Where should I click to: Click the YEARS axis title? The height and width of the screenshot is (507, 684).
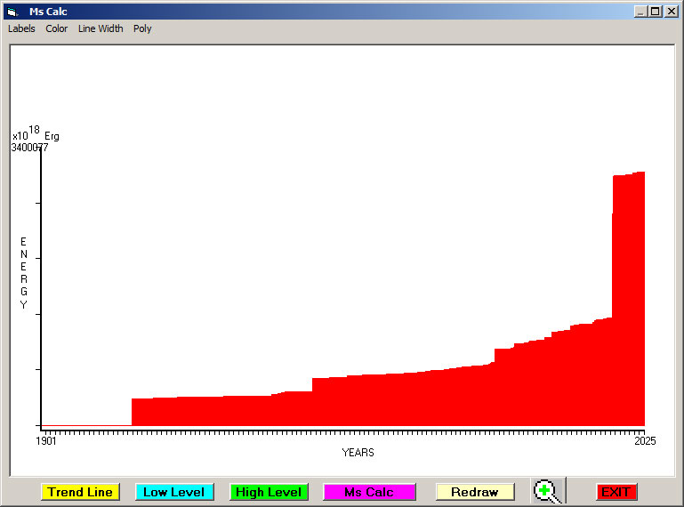[x=358, y=453]
